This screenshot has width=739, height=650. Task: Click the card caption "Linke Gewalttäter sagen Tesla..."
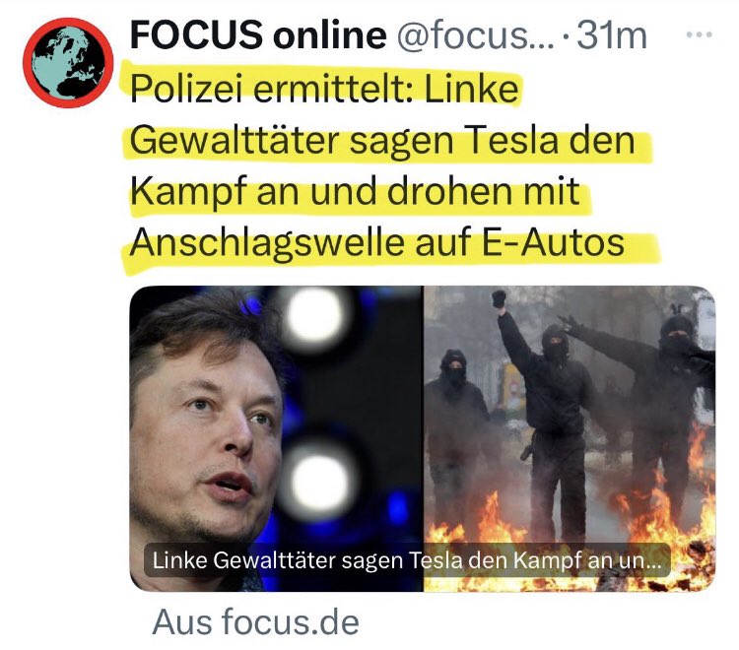click(x=407, y=560)
